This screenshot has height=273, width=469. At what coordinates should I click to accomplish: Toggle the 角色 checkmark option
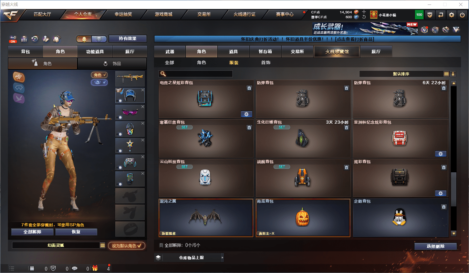[99, 75]
